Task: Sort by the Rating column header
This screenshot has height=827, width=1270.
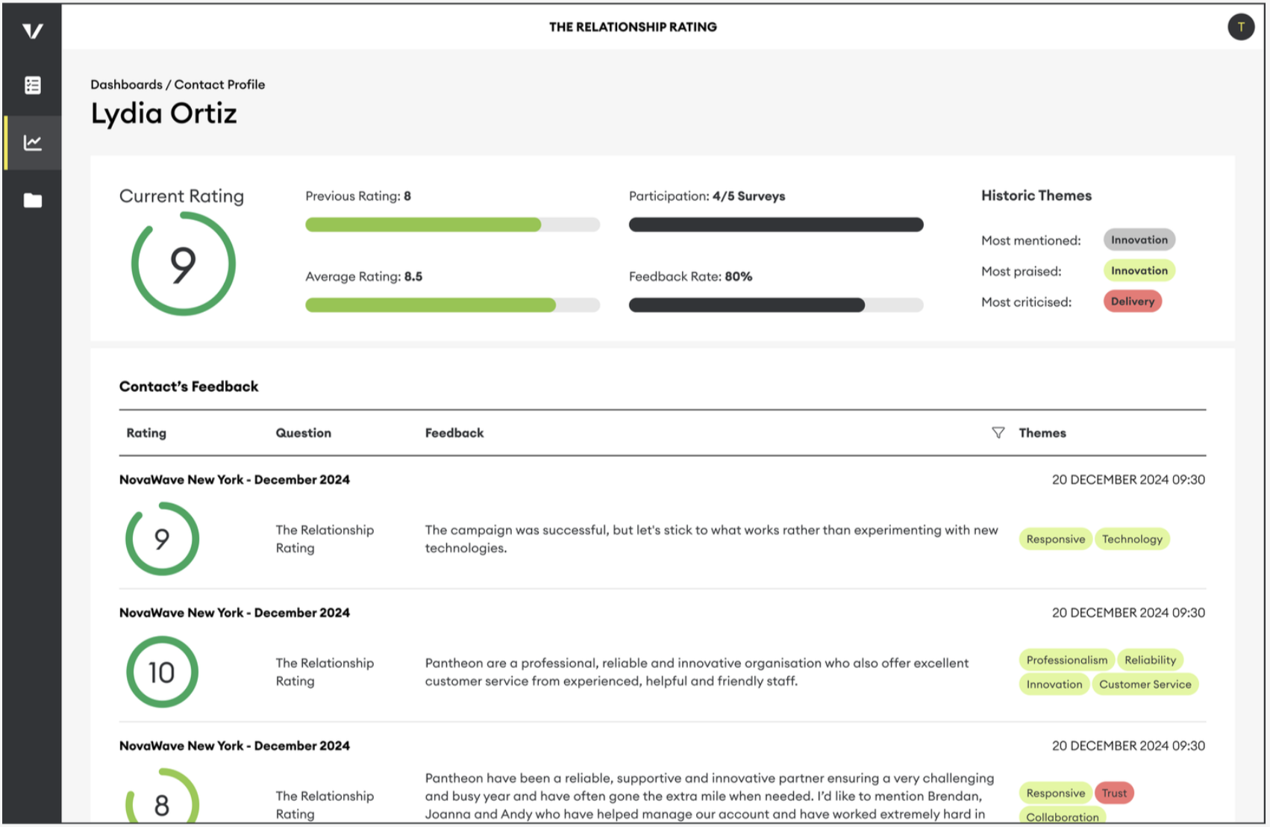Action: 146,433
